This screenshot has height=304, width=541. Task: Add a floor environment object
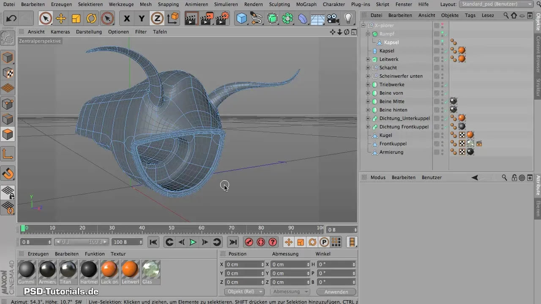coord(318,19)
